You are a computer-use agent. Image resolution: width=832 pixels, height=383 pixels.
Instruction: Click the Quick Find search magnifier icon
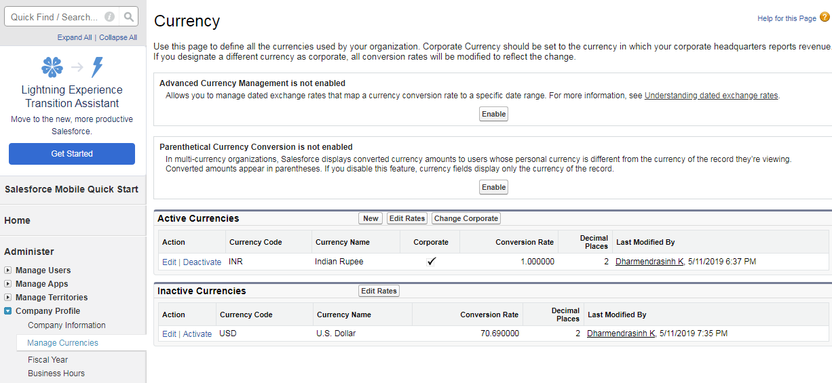pos(129,17)
